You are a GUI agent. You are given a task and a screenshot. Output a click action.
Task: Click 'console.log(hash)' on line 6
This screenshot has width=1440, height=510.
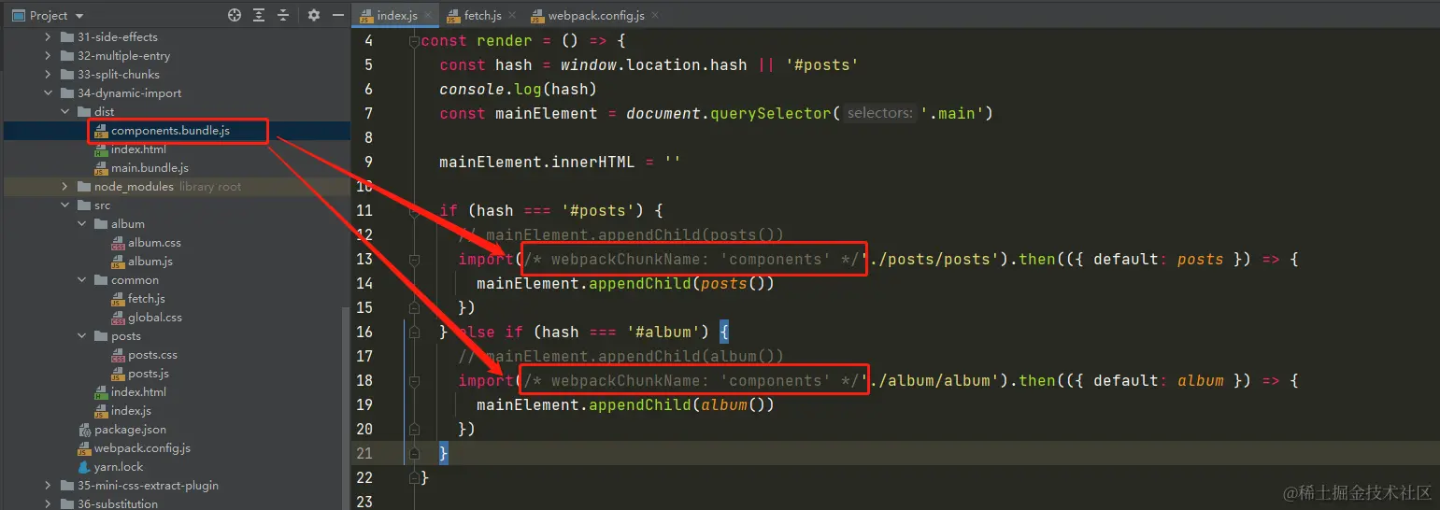pyautogui.click(x=518, y=90)
